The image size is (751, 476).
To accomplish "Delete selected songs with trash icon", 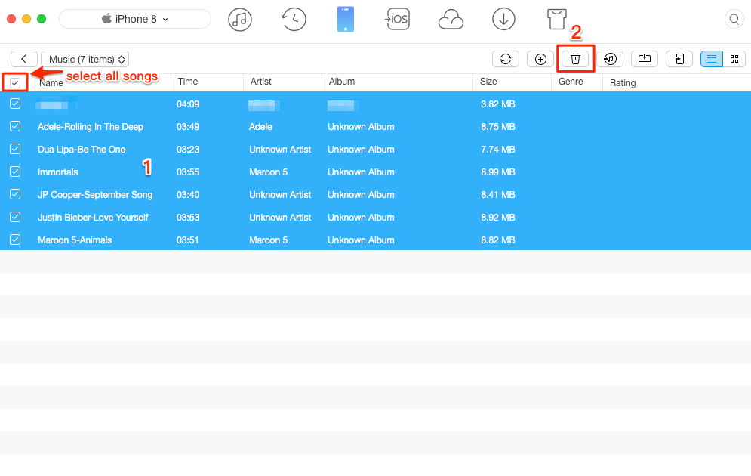I will click(x=575, y=59).
